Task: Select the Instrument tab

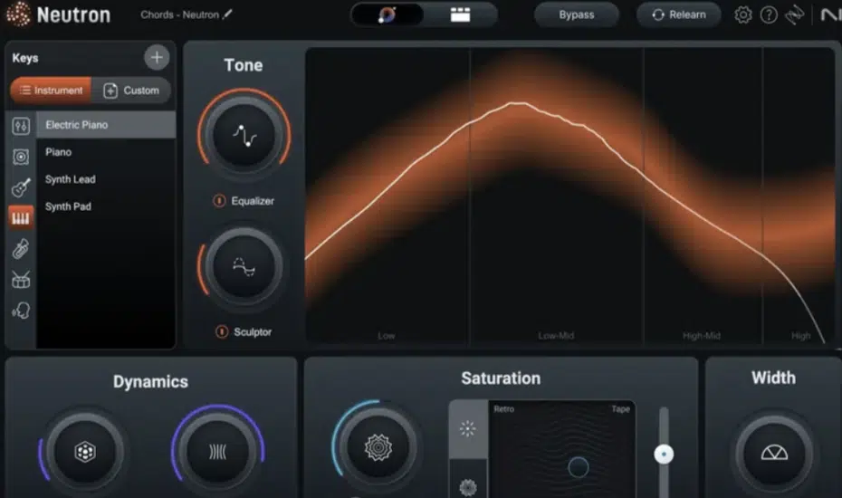Action: point(51,91)
